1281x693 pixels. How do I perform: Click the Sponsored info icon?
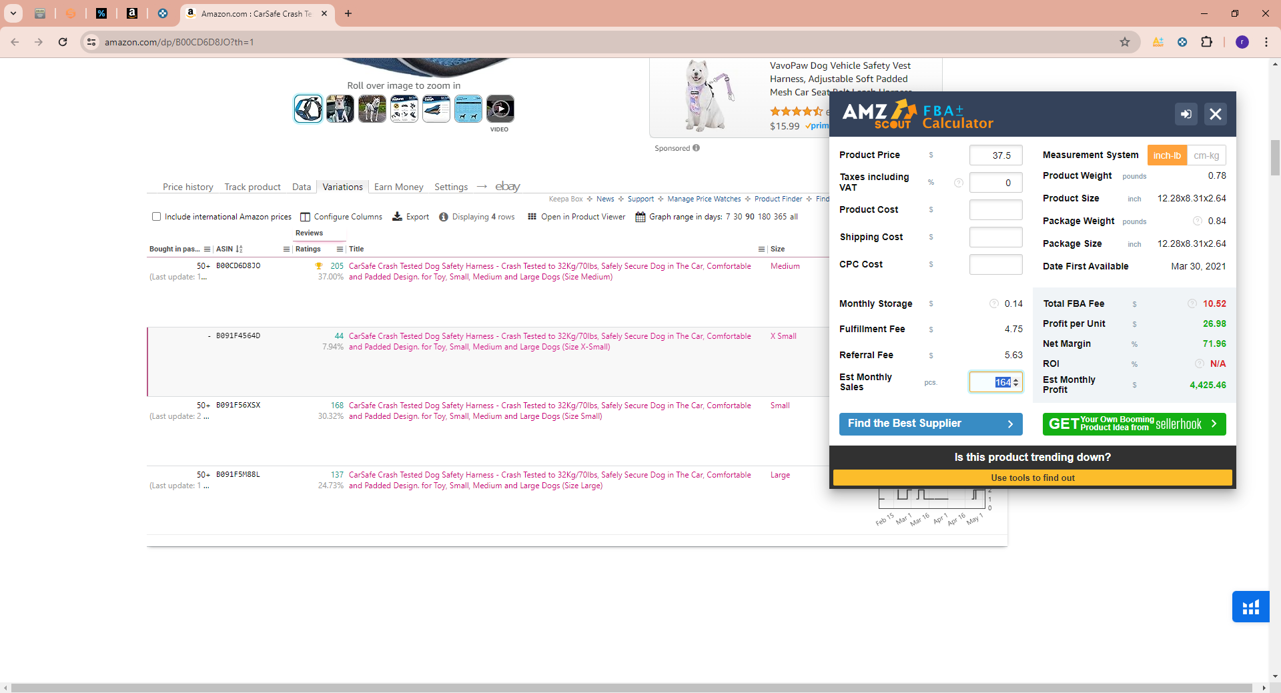tap(697, 148)
